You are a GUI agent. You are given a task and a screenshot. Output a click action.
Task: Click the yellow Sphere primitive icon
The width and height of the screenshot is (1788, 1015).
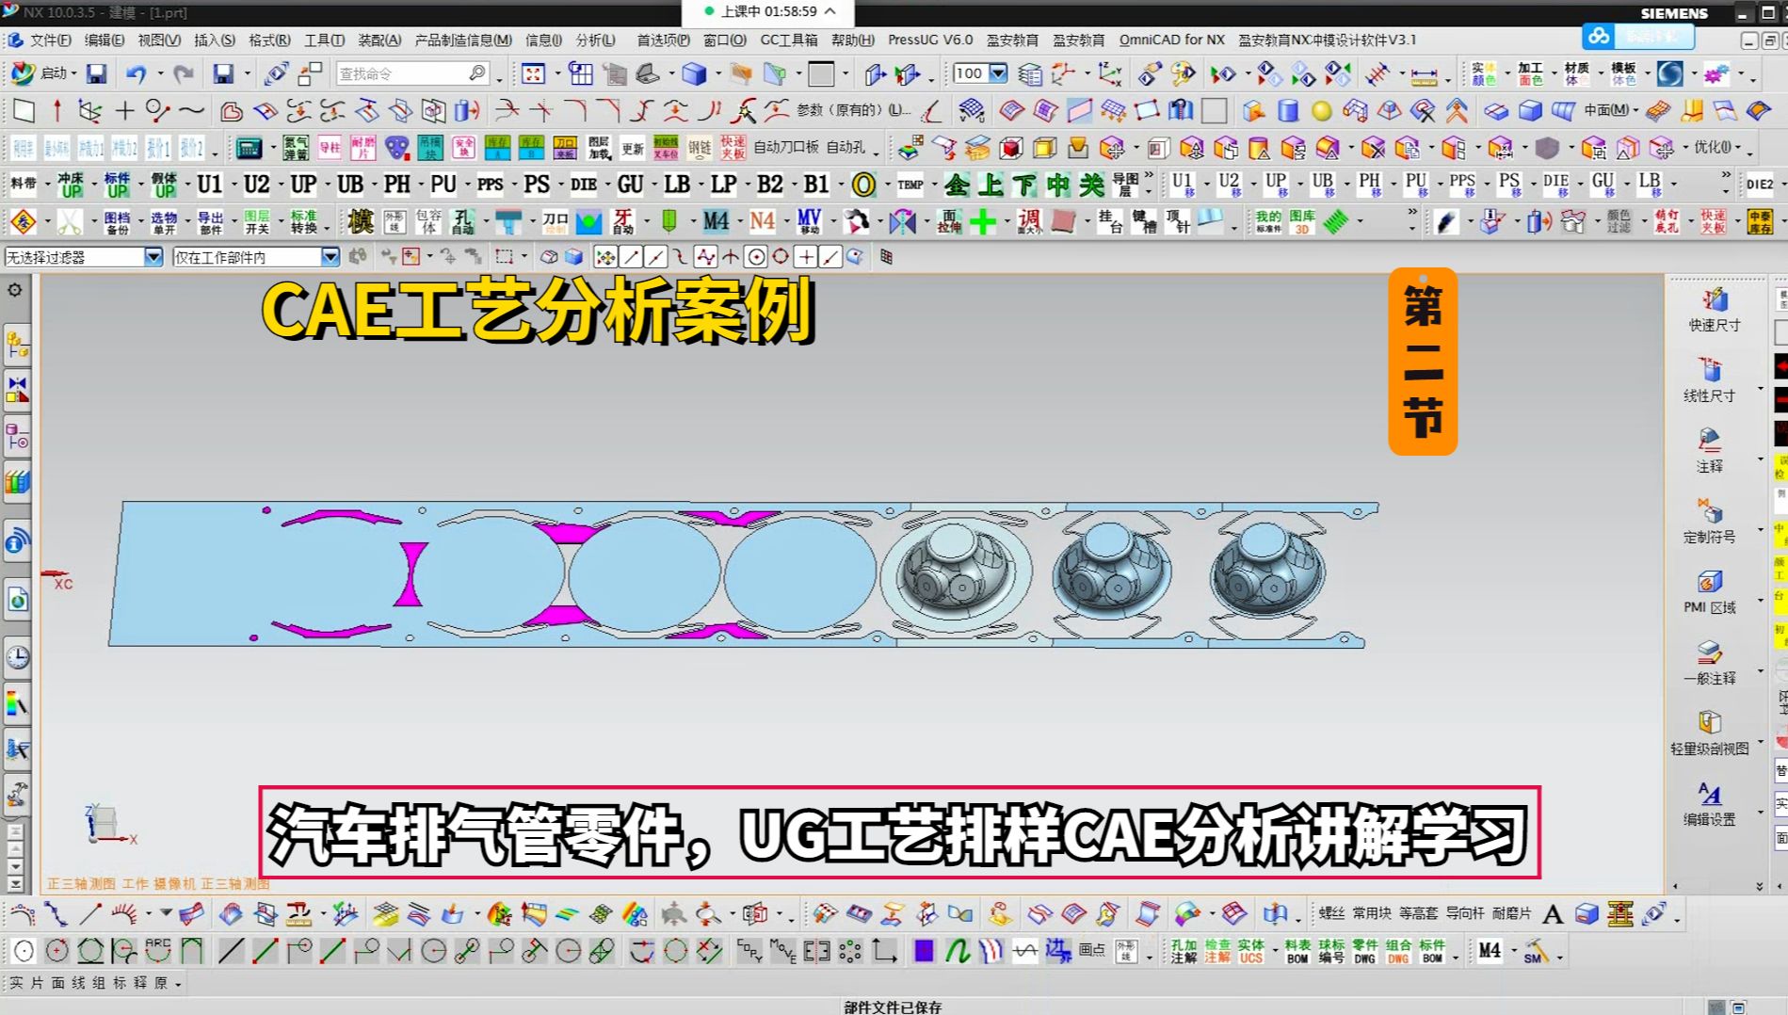click(x=1322, y=111)
